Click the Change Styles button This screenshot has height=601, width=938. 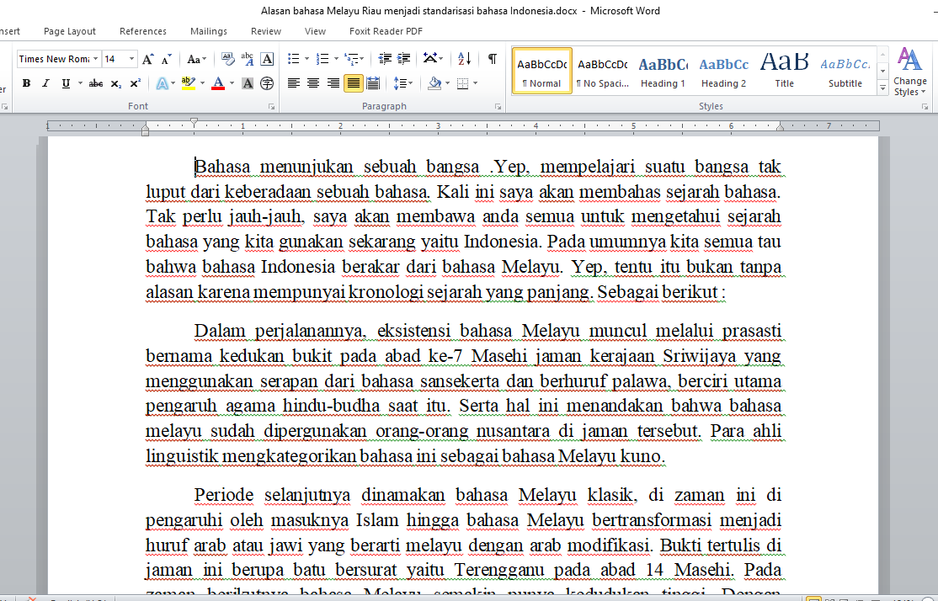point(909,72)
